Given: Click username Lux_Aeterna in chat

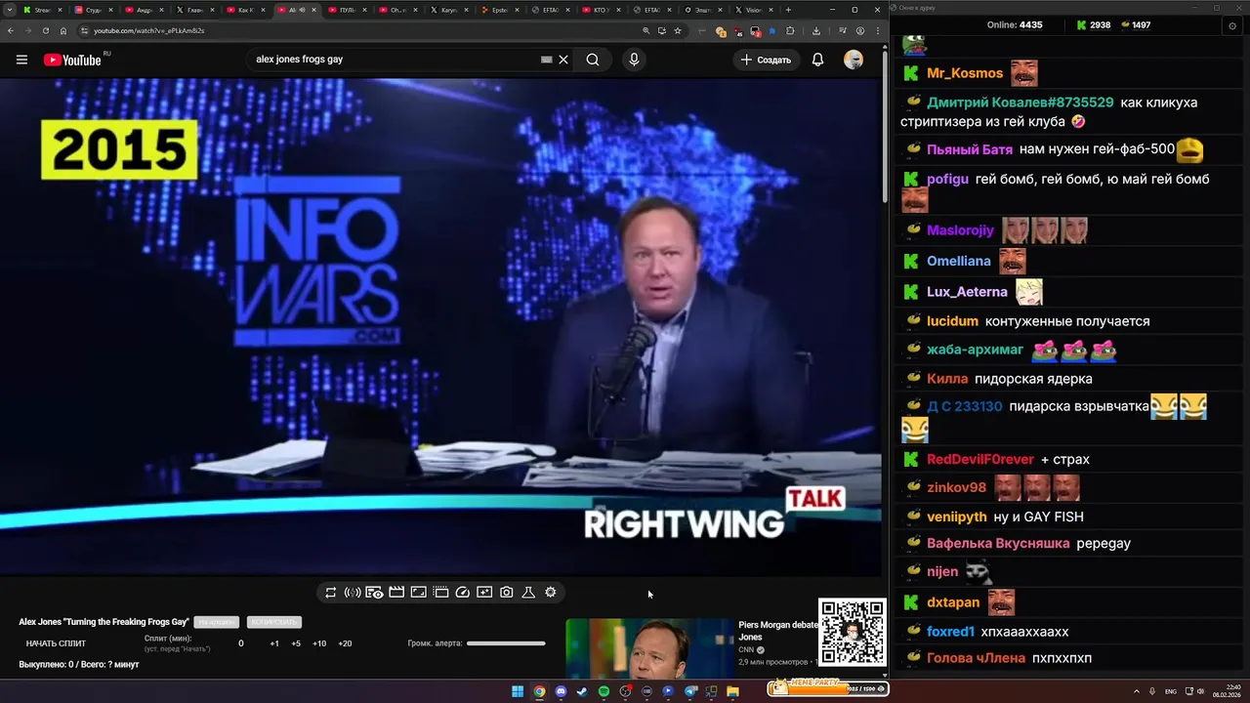Looking at the screenshot, I should pos(967,292).
